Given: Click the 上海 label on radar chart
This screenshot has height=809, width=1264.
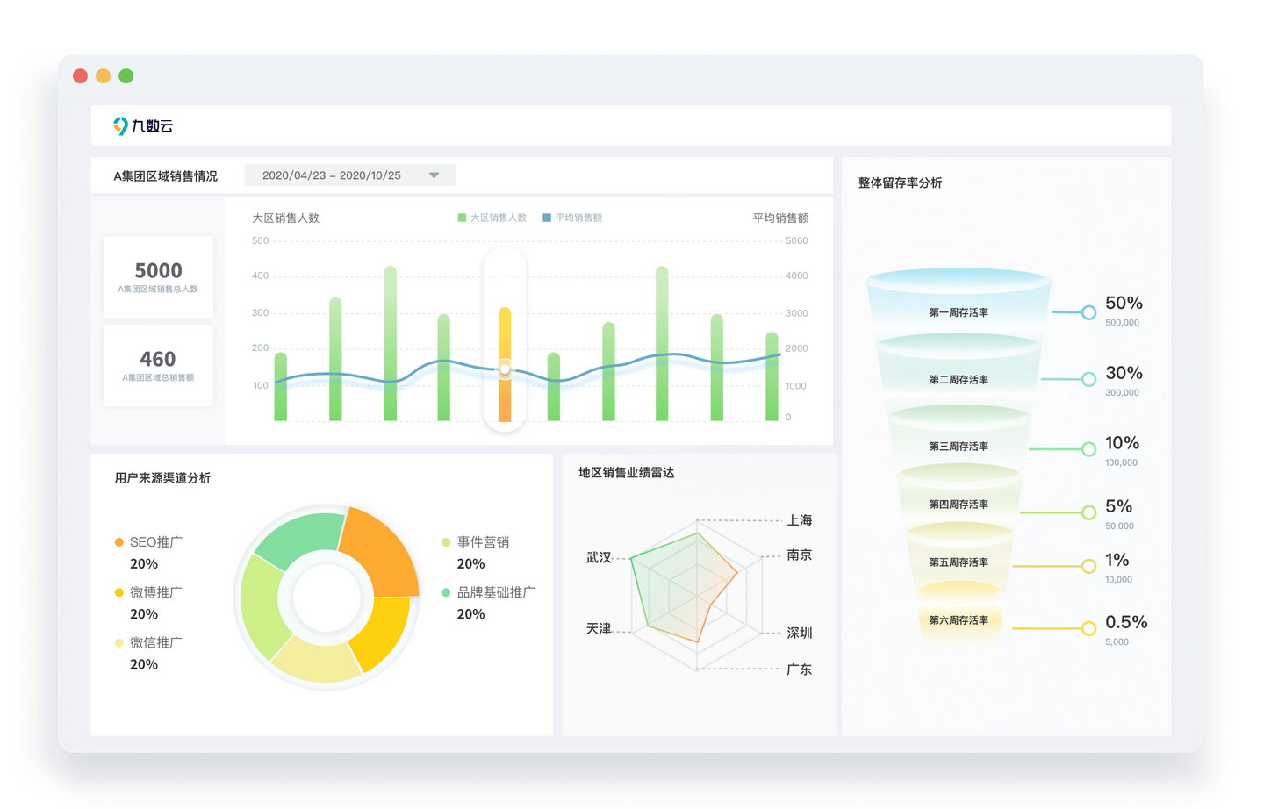Looking at the screenshot, I should coord(799,520).
